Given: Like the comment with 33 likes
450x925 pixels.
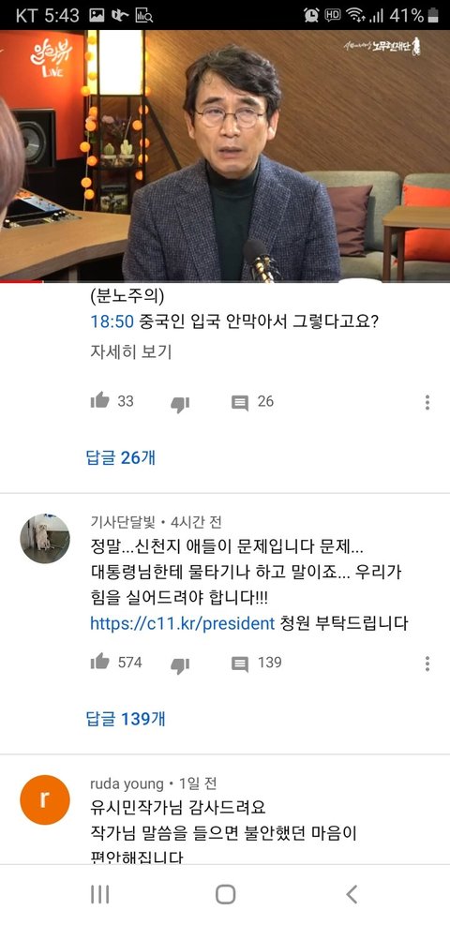Looking at the screenshot, I should click(99, 401).
